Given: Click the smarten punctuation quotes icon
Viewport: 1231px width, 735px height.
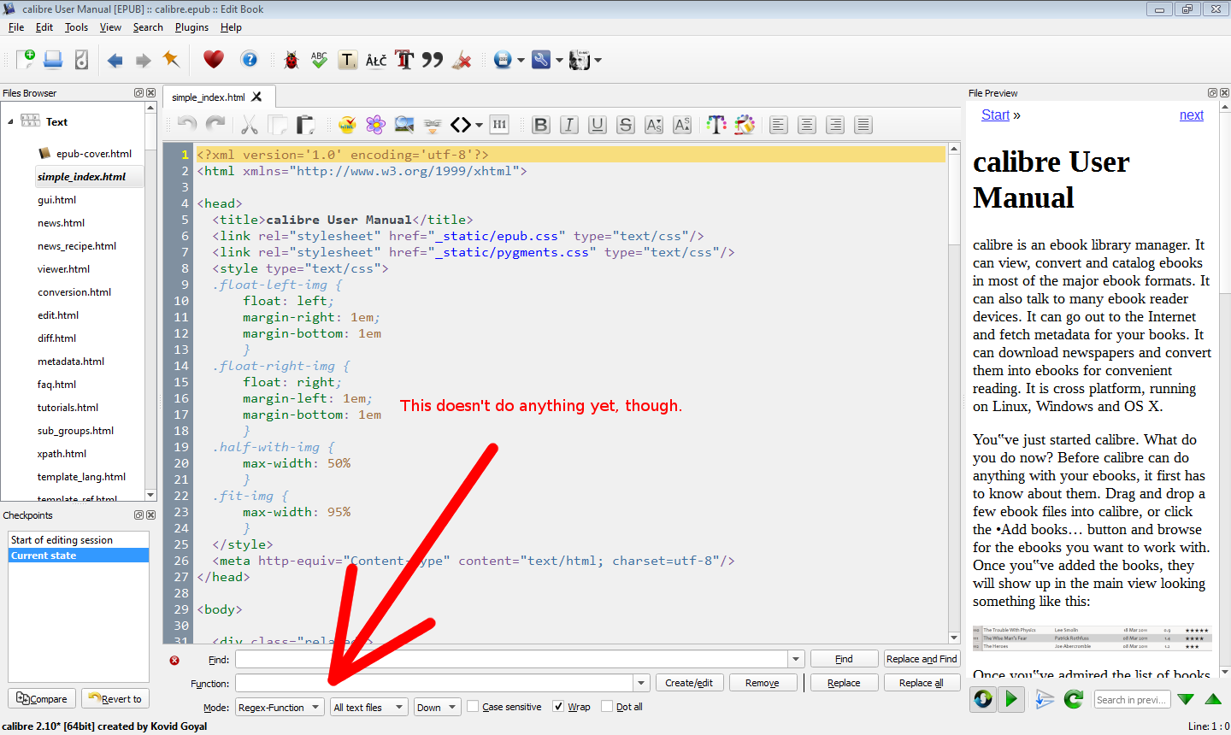Looking at the screenshot, I should 433,60.
